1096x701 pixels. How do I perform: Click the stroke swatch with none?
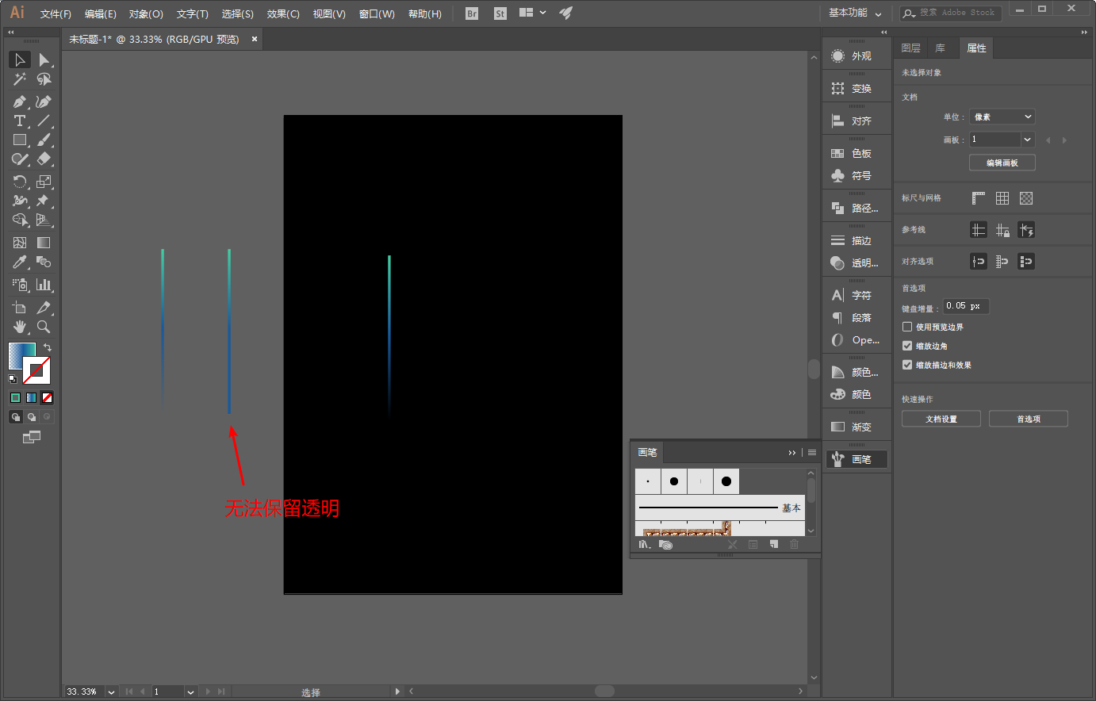coord(37,370)
